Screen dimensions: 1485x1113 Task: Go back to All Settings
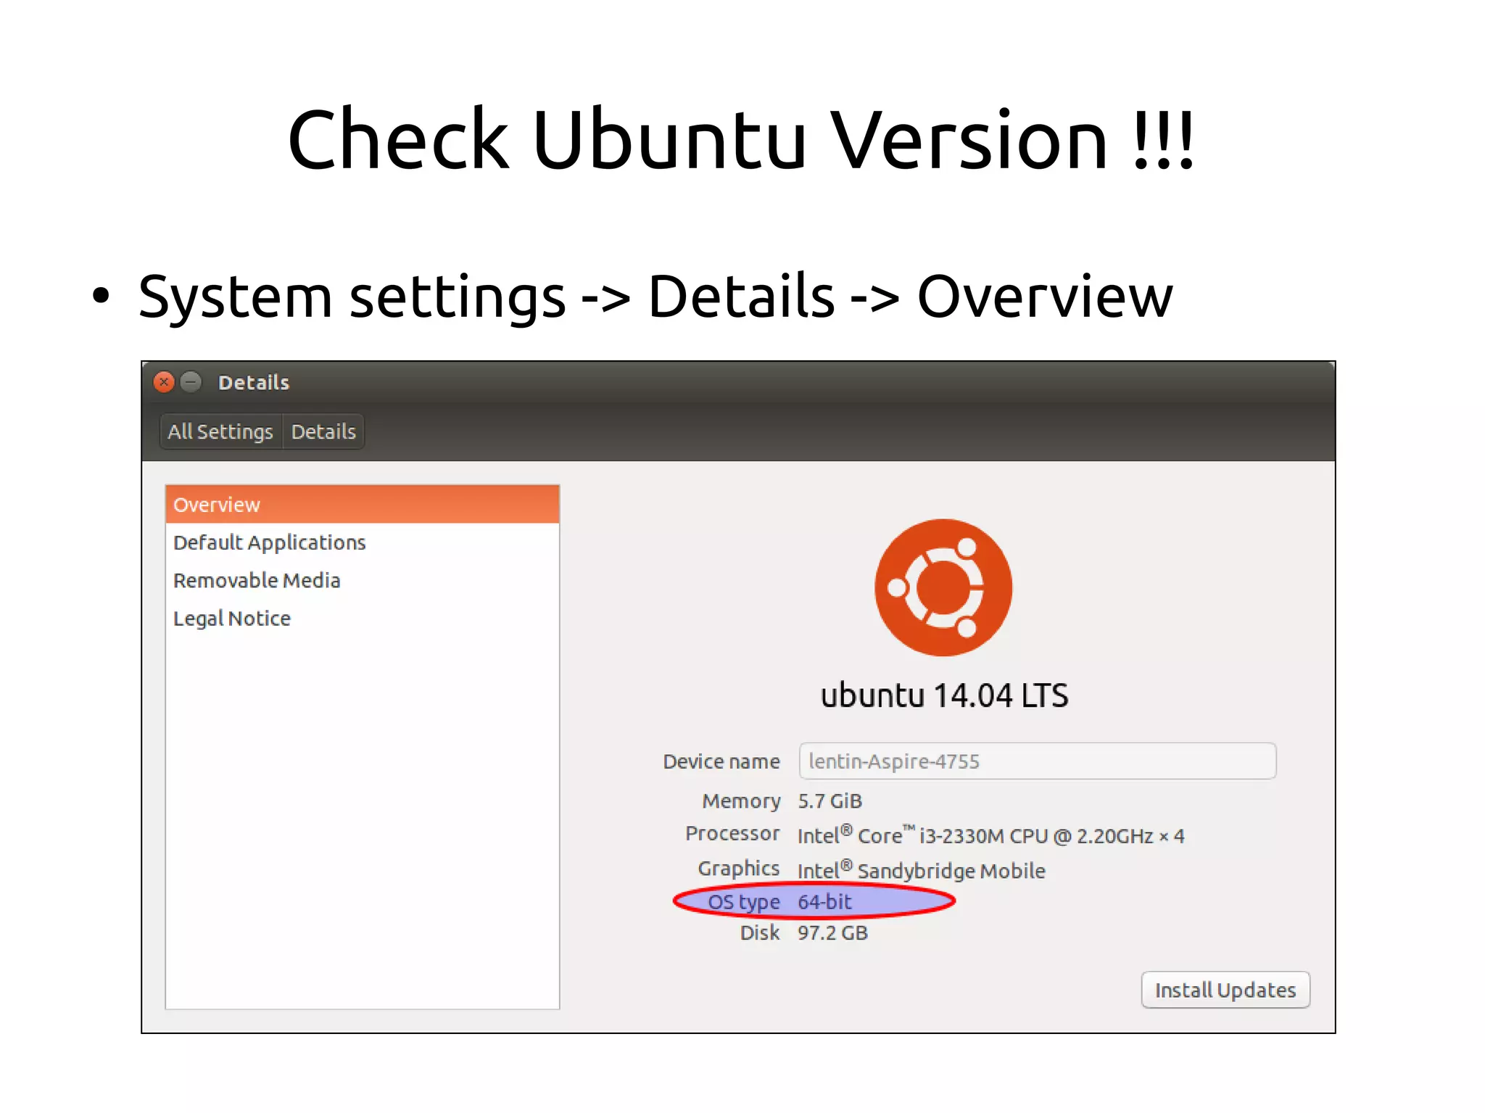(220, 431)
